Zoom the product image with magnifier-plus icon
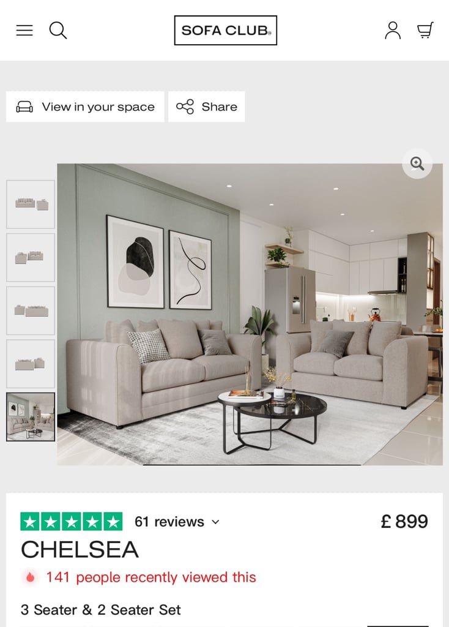Viewport: 449px width, 627px height. click(417, 163)
